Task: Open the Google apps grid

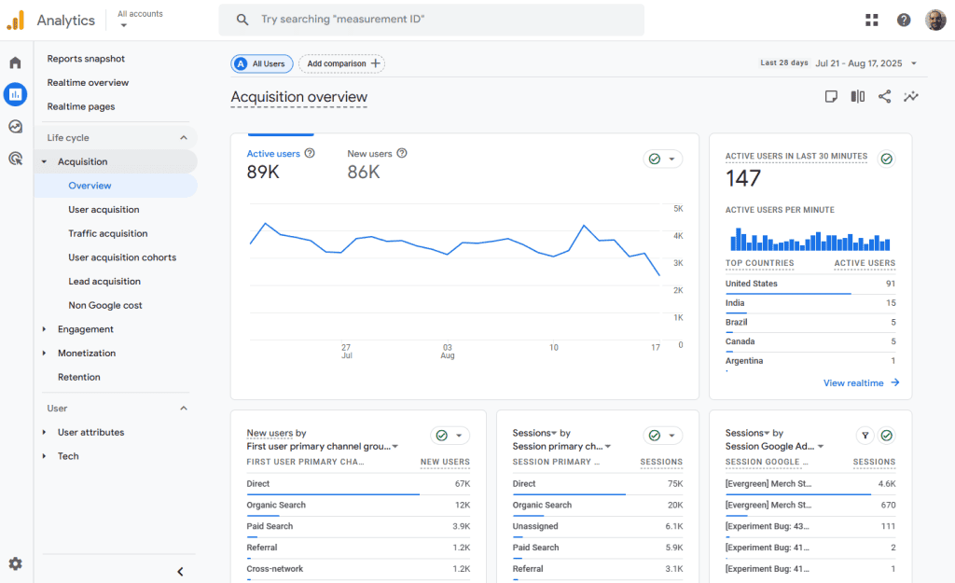Action: 872,20
